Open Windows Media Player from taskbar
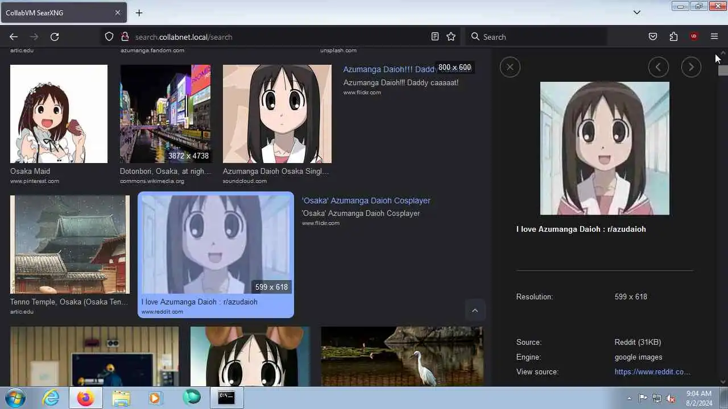The width and height of the screenshot is (728, 409). click(155, 398)
